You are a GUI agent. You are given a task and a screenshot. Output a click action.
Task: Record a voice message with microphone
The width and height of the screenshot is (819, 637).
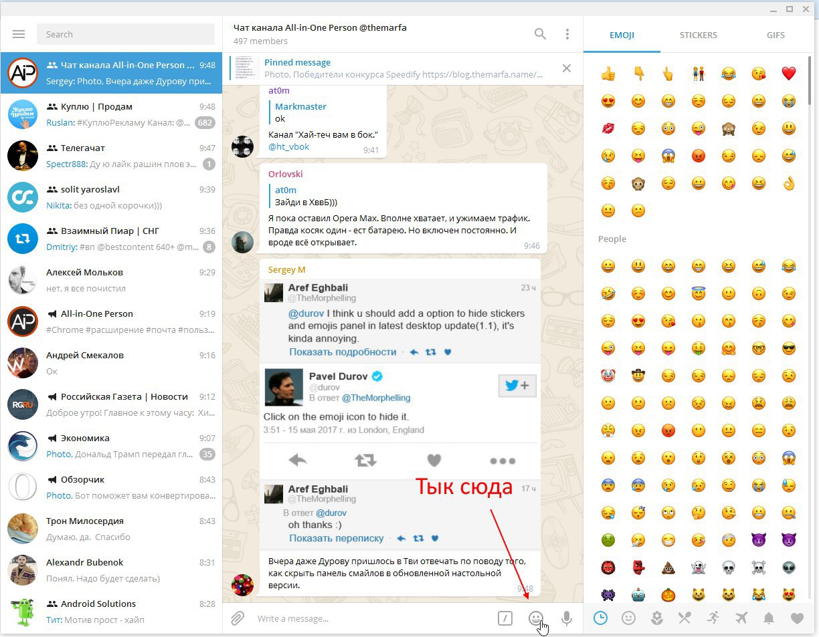[567, 618]
